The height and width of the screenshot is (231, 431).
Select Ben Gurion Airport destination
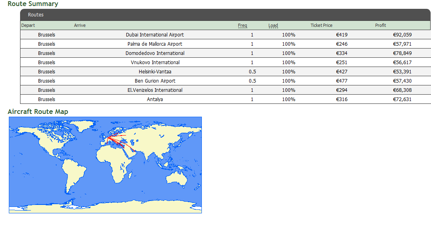[155, 81]
